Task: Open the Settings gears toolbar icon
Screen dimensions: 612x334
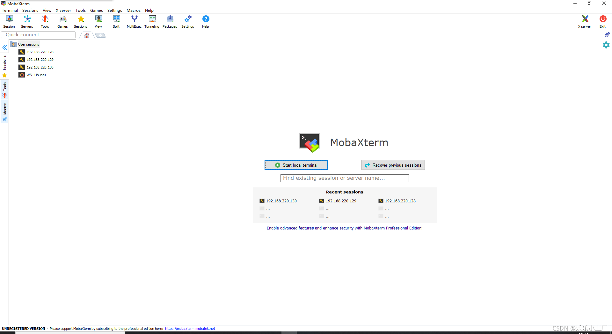Action: [x=188, y=22]
